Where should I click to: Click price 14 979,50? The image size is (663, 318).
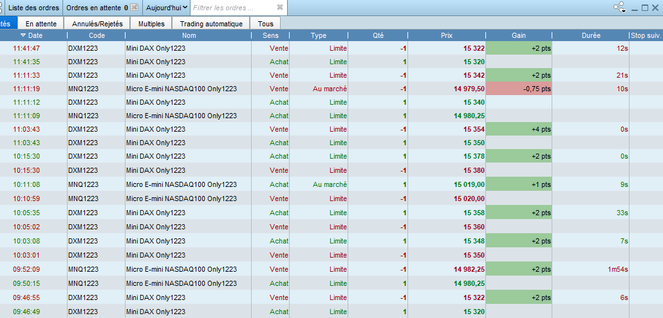[x=469, y=89]
